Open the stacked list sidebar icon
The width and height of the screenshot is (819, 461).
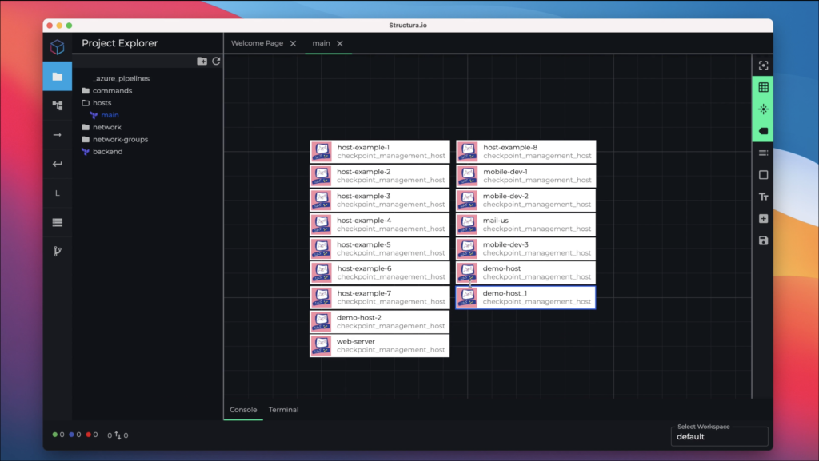click(x=58, y=223)
